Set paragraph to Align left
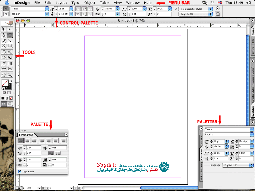 (x=21, y=141)
